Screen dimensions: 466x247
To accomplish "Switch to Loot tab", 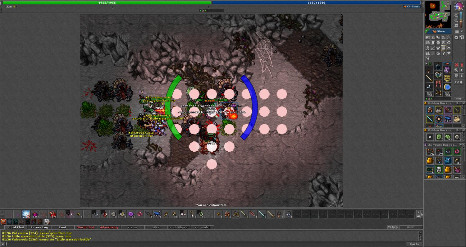I will click(x=62, y=227).
